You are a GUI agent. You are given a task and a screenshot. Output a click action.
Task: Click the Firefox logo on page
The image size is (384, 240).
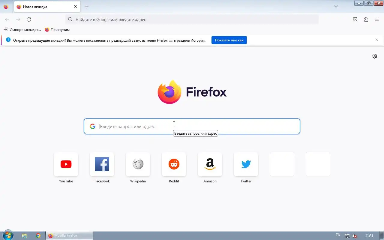click(192, 92)
